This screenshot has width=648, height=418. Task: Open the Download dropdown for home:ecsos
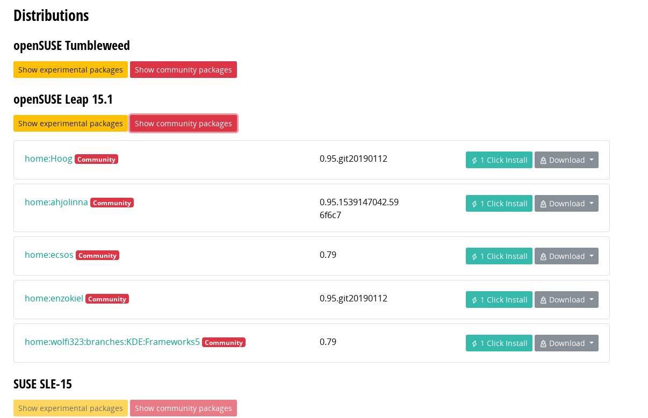tap(566, 256)
